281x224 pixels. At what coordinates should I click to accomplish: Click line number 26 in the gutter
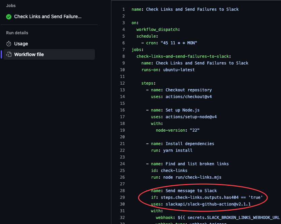122,177
